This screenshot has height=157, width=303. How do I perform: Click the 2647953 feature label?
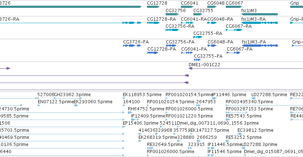tap(206, 102)
